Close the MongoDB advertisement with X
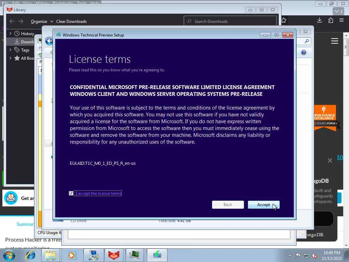The width and height of the screenshot is (349, 262). (330, 160)
